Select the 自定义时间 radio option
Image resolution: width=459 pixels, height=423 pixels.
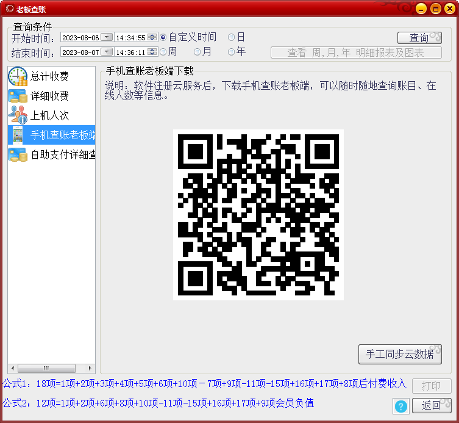pos(188,37)
